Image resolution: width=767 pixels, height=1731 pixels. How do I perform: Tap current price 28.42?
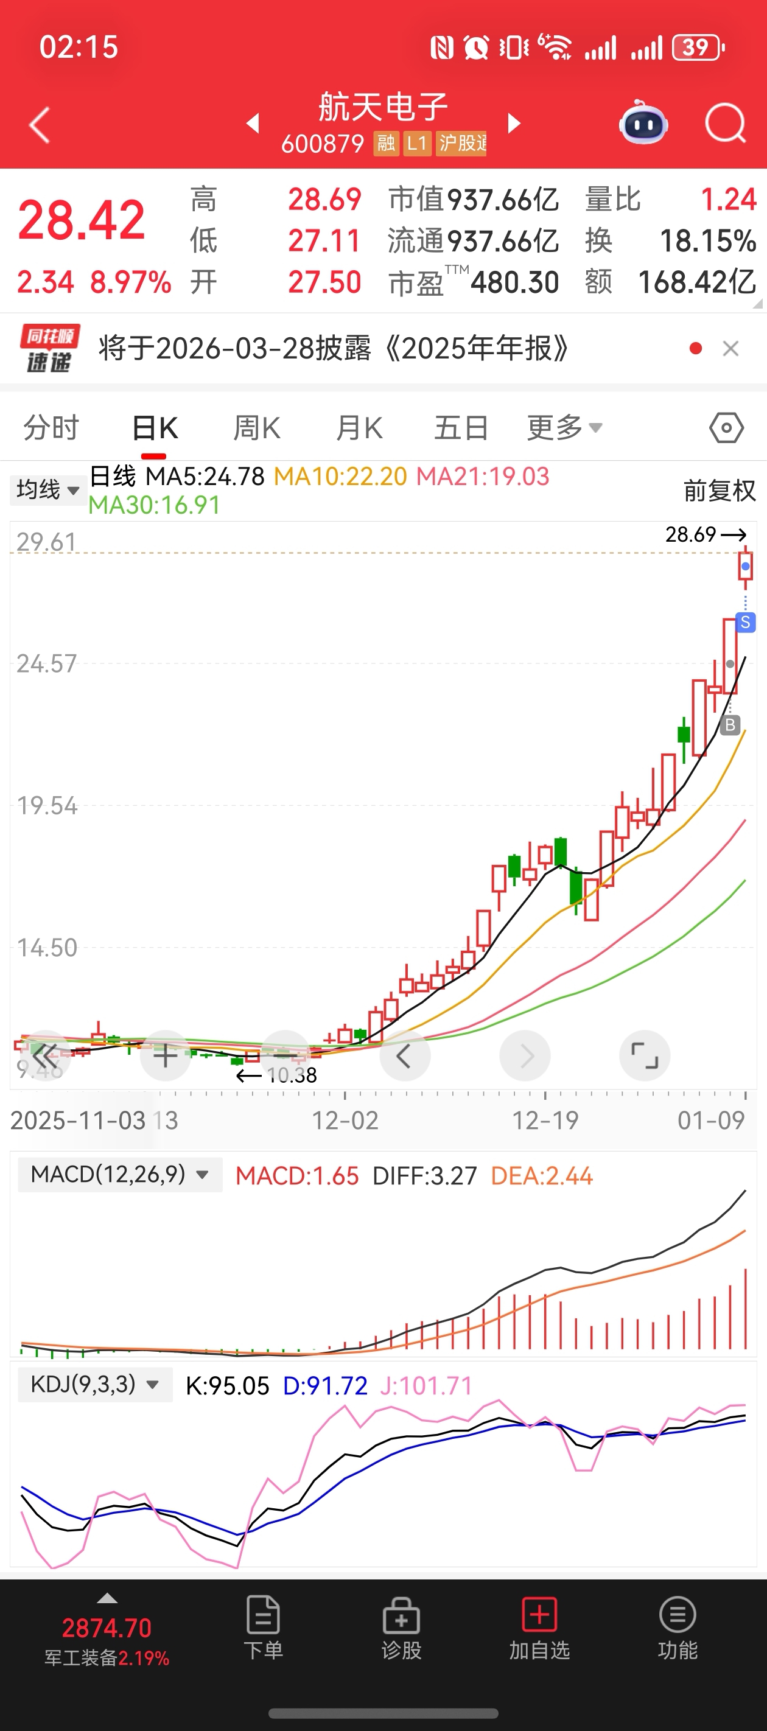pos(82,220)
